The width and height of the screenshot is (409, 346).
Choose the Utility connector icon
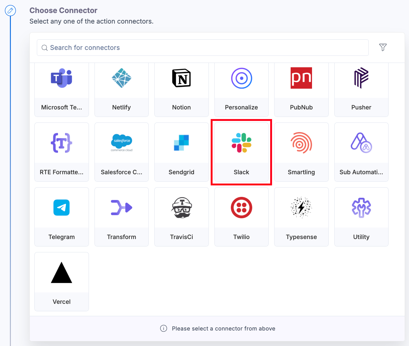(x=361, y=207)
